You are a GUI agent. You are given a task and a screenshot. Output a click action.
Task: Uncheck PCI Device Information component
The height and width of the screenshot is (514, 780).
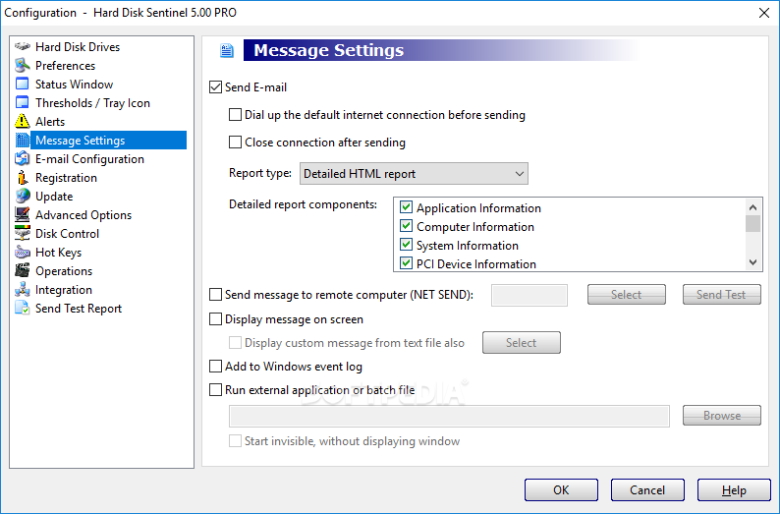(407, 263)
